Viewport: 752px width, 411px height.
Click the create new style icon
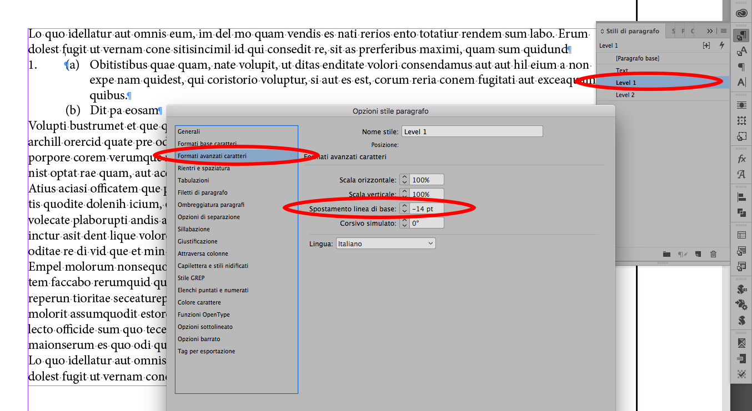(x=698, y=254)
